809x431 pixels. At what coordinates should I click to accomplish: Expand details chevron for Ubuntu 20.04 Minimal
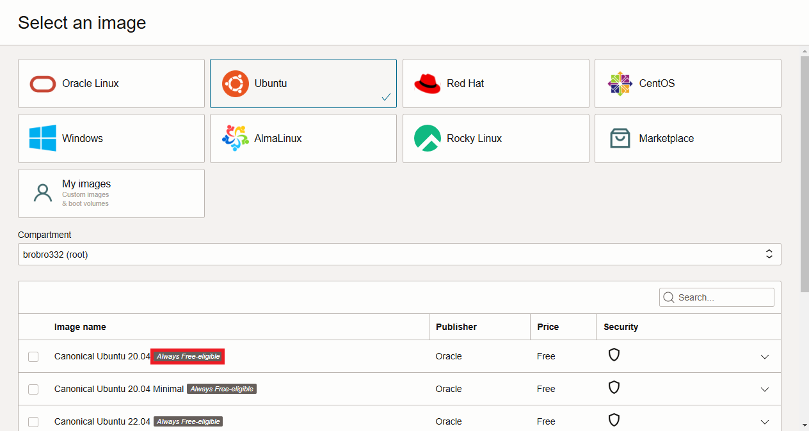coord(765,389)
